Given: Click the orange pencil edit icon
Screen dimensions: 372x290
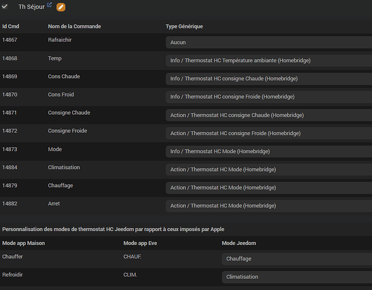Looking at the screenshot, I should [61, 7].
